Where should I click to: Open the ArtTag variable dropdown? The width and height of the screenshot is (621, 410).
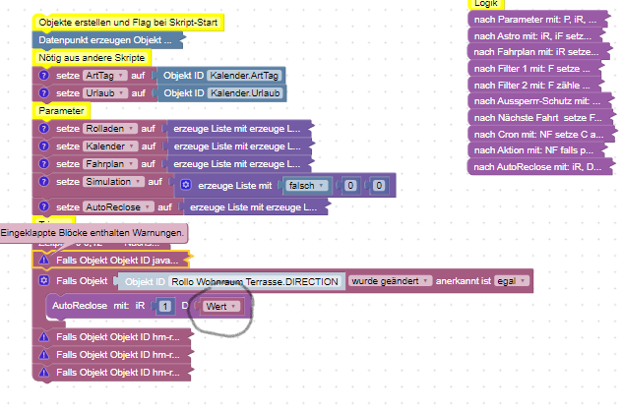pyautogui.click(x=105, y=75)
